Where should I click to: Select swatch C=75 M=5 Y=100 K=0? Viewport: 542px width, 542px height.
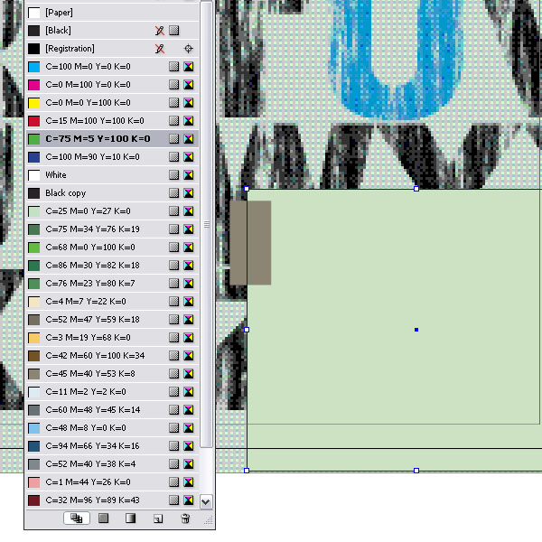point(112,138)
